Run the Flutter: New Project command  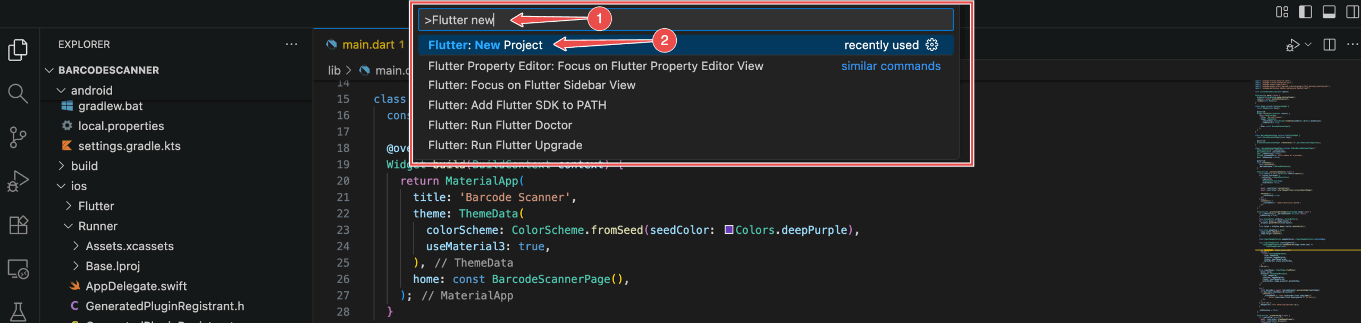click(485, 45)
